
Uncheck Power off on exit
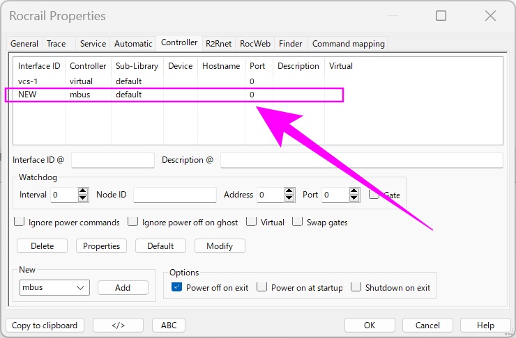[176, 287]
